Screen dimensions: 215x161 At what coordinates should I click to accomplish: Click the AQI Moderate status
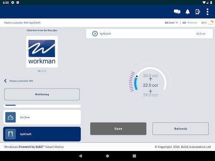point(190,23)
